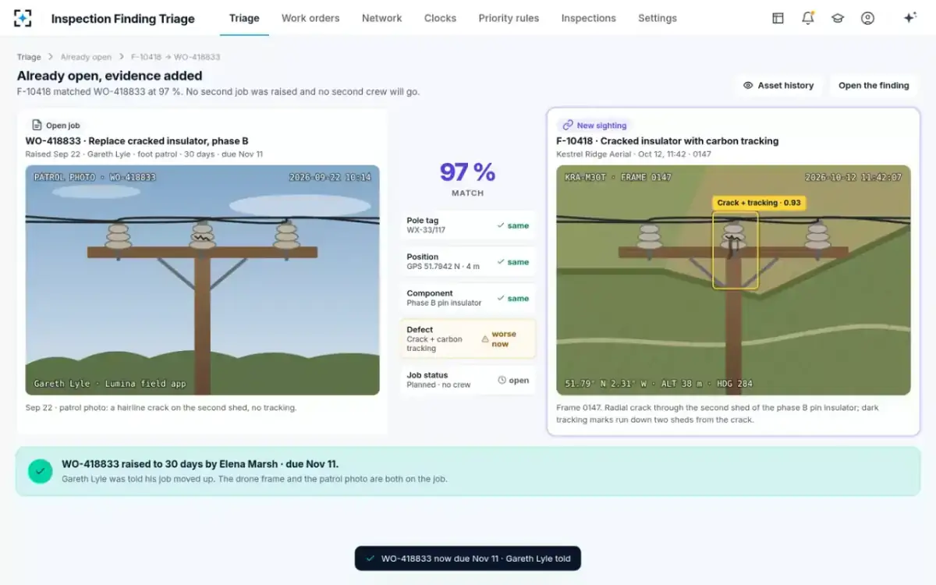Image resolution: width=936 pixels, height=585 pixels.
Task: Click the WO-418833 raised to 30 days message
Action: [x=200, y=464]
